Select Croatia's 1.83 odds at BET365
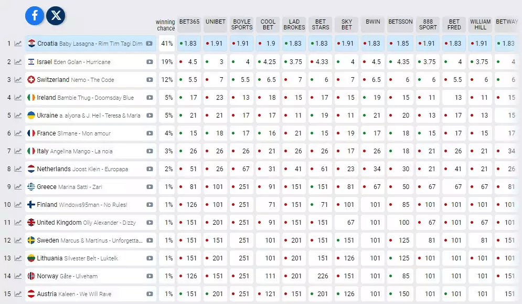 pos(189,44)
